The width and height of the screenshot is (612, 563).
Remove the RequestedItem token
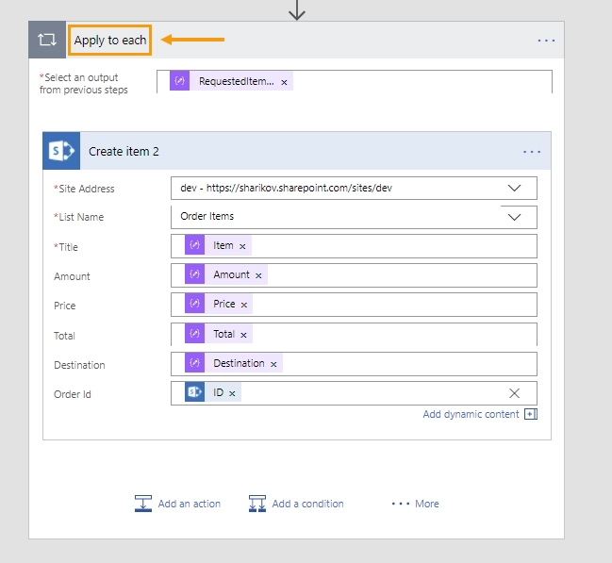284,82
